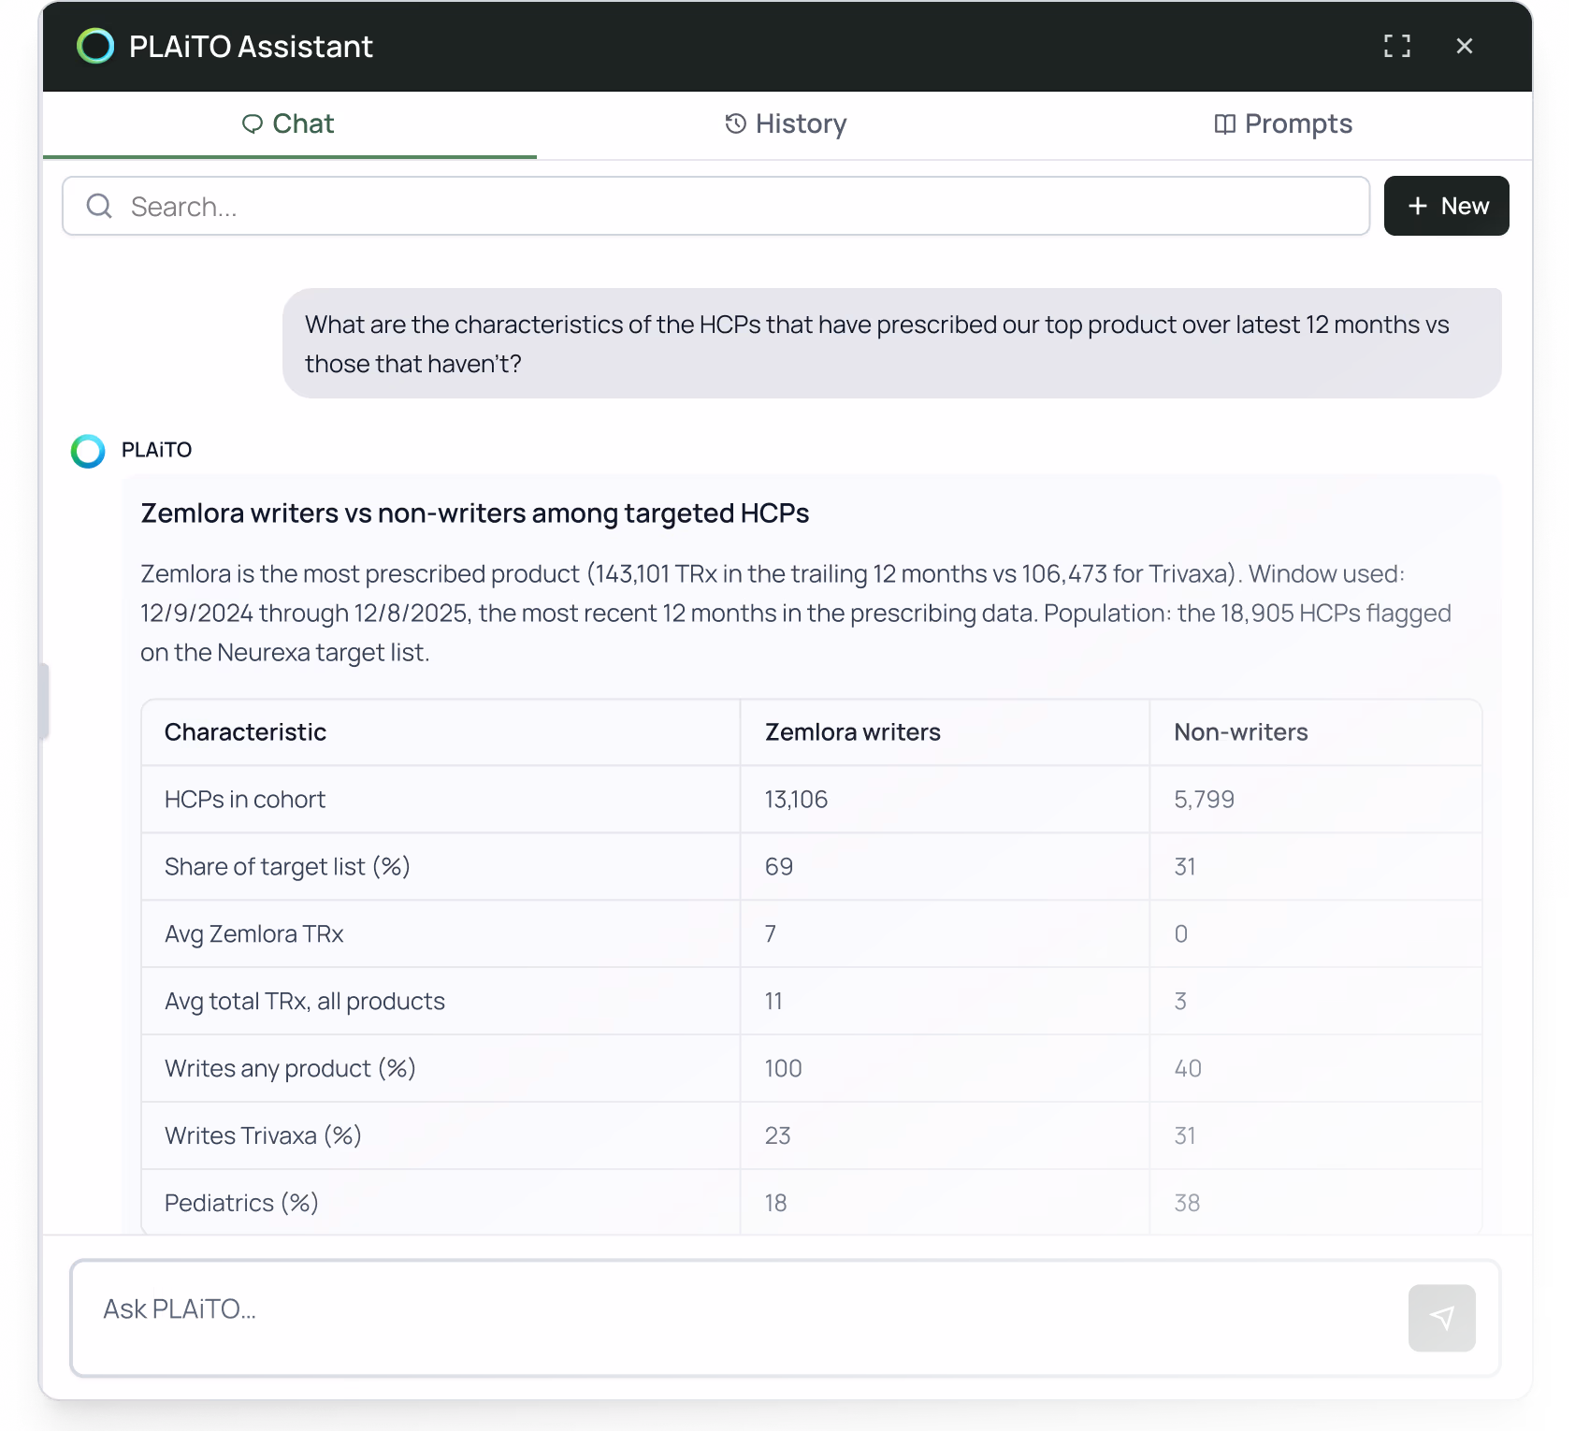Select the 'Share of target list (%)' label
This screenshot has height=1431, width=1575.
tap(287, 867)
